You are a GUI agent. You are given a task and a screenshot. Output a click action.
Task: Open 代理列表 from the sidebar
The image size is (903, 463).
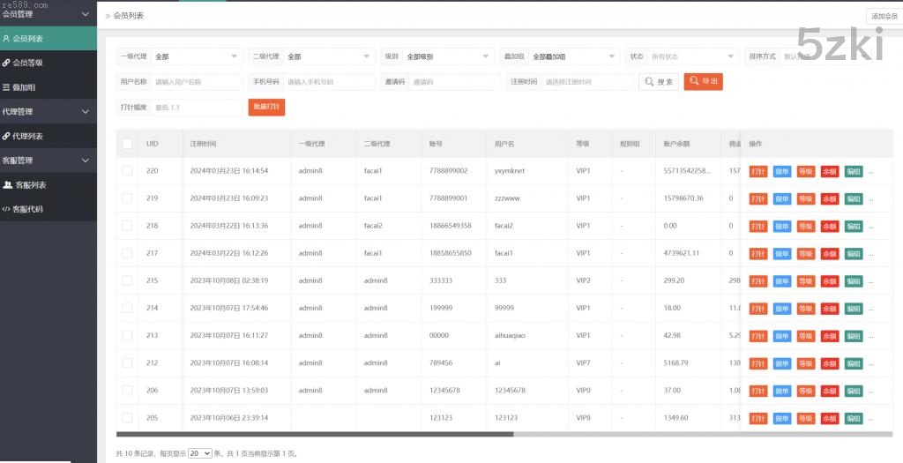26,137
